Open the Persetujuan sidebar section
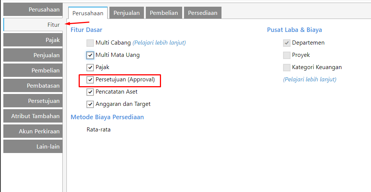 (x=33, y=101)
